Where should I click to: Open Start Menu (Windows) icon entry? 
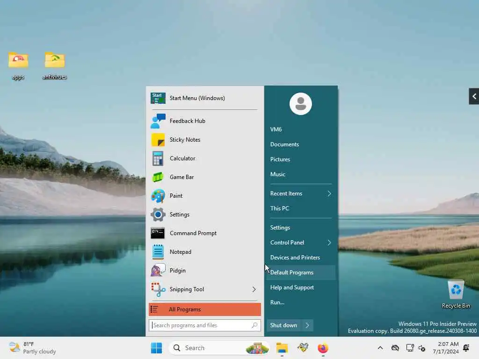point(158,98)
